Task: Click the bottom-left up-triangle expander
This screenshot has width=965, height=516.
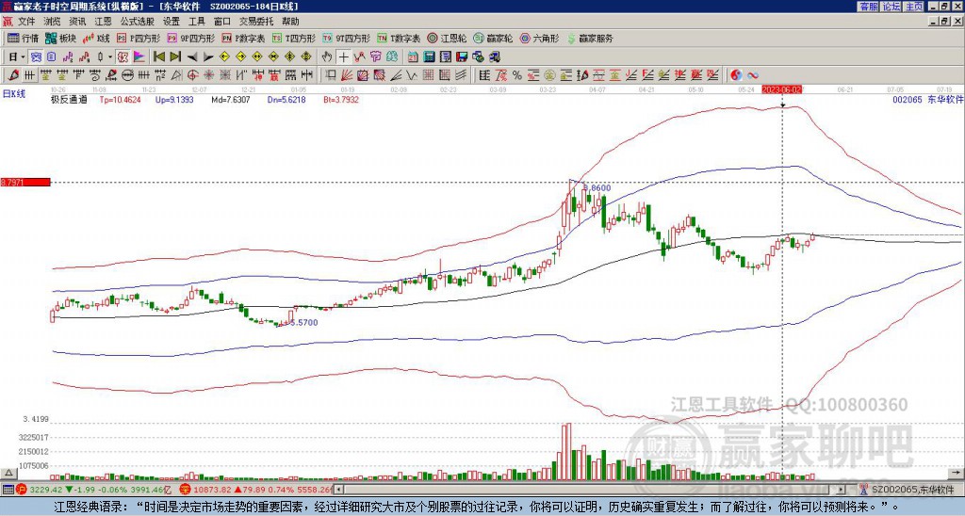Action: pos(8,473)
